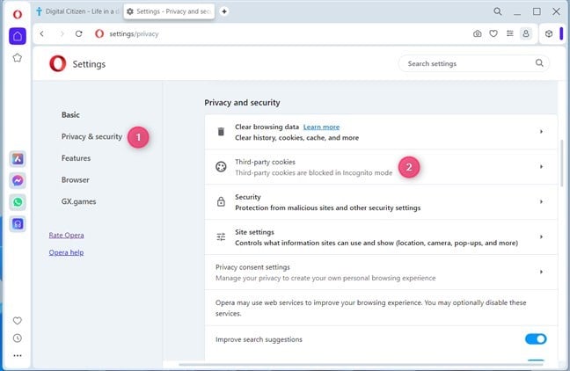The height and width of the screenshot is (371, 570).
Task: Select Features in the settings menu
Action: pyautogui.click(x=76, y=158)
